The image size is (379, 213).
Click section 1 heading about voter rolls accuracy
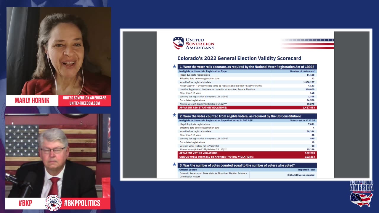[247, 67]
